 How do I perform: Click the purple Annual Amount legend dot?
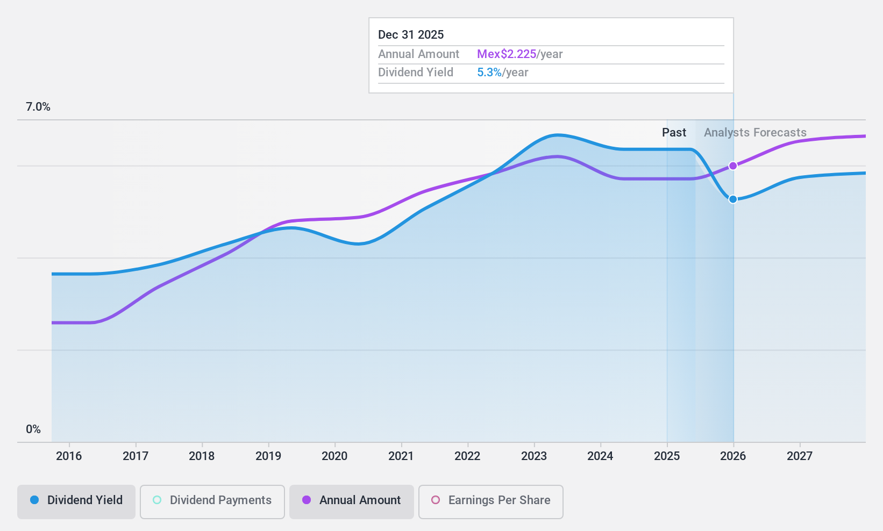coord(307,500)
